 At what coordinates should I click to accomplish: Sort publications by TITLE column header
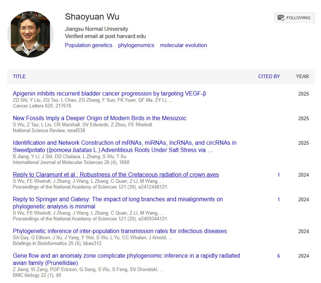[19, 76]
